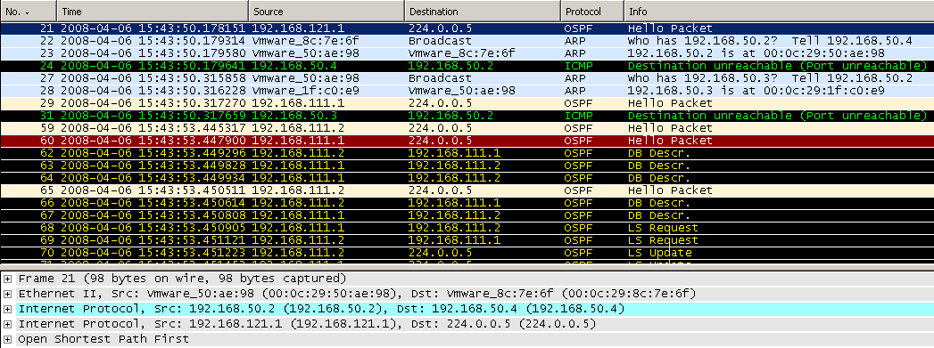
Task: Select packet 62 DB Descr. row
Action: click(467, 153)
